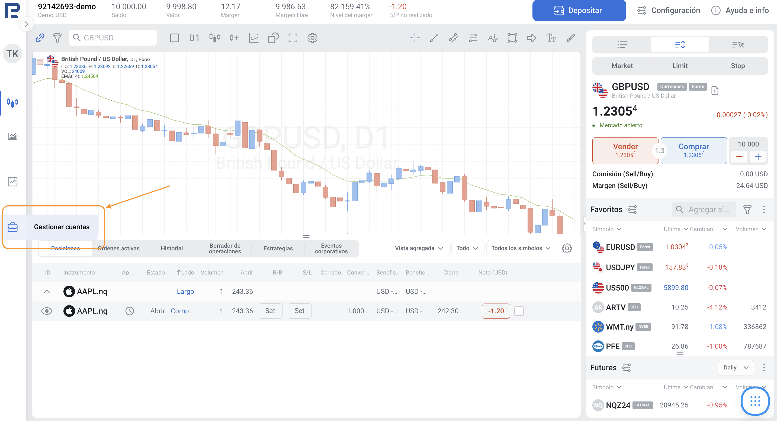The width and height of the screenshot is (777, 421).
Task: Expand the Todos los símbolos dropdown
Action: [521, 248]
